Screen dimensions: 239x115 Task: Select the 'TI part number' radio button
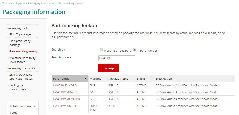point(134,50)
